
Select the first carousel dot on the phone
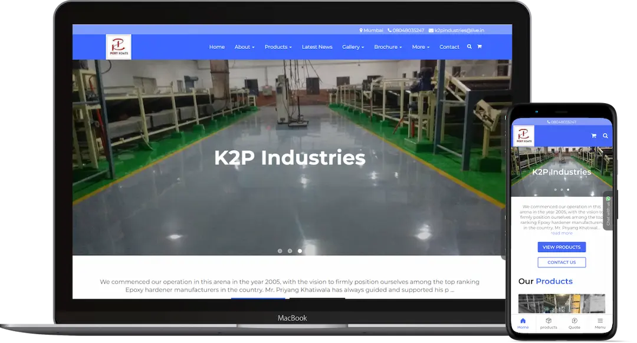coord(556,190)
